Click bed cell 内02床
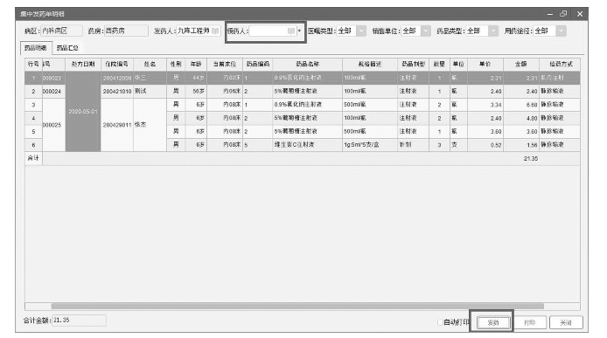 tap(225, 78)
